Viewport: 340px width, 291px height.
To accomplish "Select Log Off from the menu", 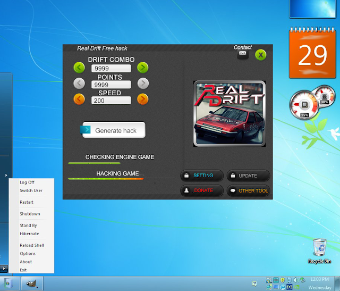I will click(27, 182).
